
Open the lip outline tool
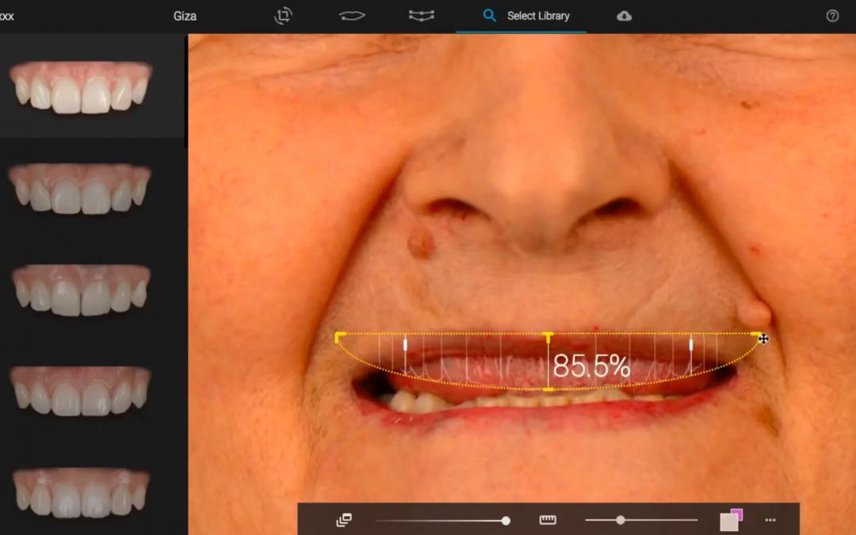click(352, 16)
